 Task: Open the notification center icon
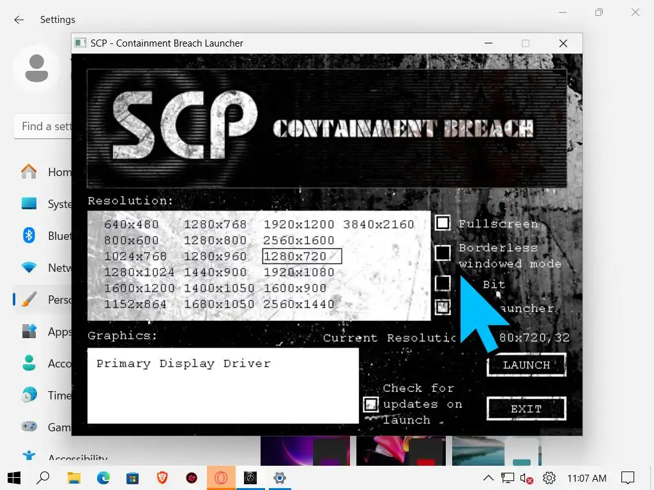coord(628,478)
